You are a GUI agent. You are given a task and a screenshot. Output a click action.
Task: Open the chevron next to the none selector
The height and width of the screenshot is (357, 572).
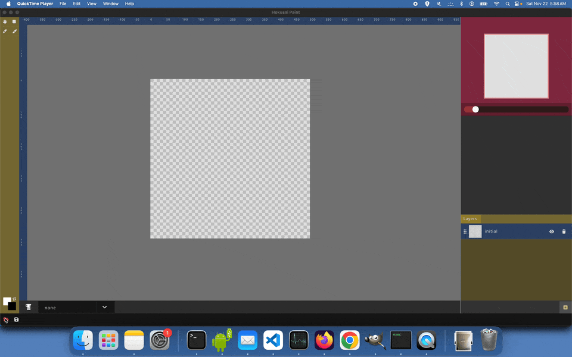tap(104, 307)
